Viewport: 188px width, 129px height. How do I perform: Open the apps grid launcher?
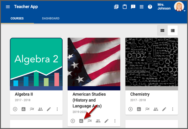point(141,7)
